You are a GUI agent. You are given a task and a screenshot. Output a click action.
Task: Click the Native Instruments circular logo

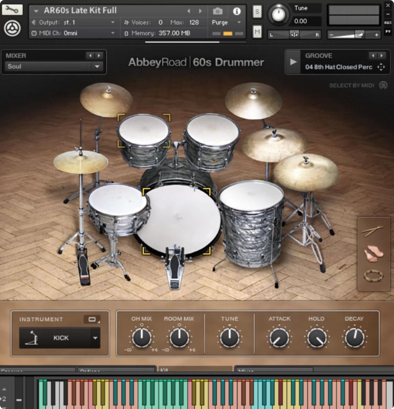12,28
